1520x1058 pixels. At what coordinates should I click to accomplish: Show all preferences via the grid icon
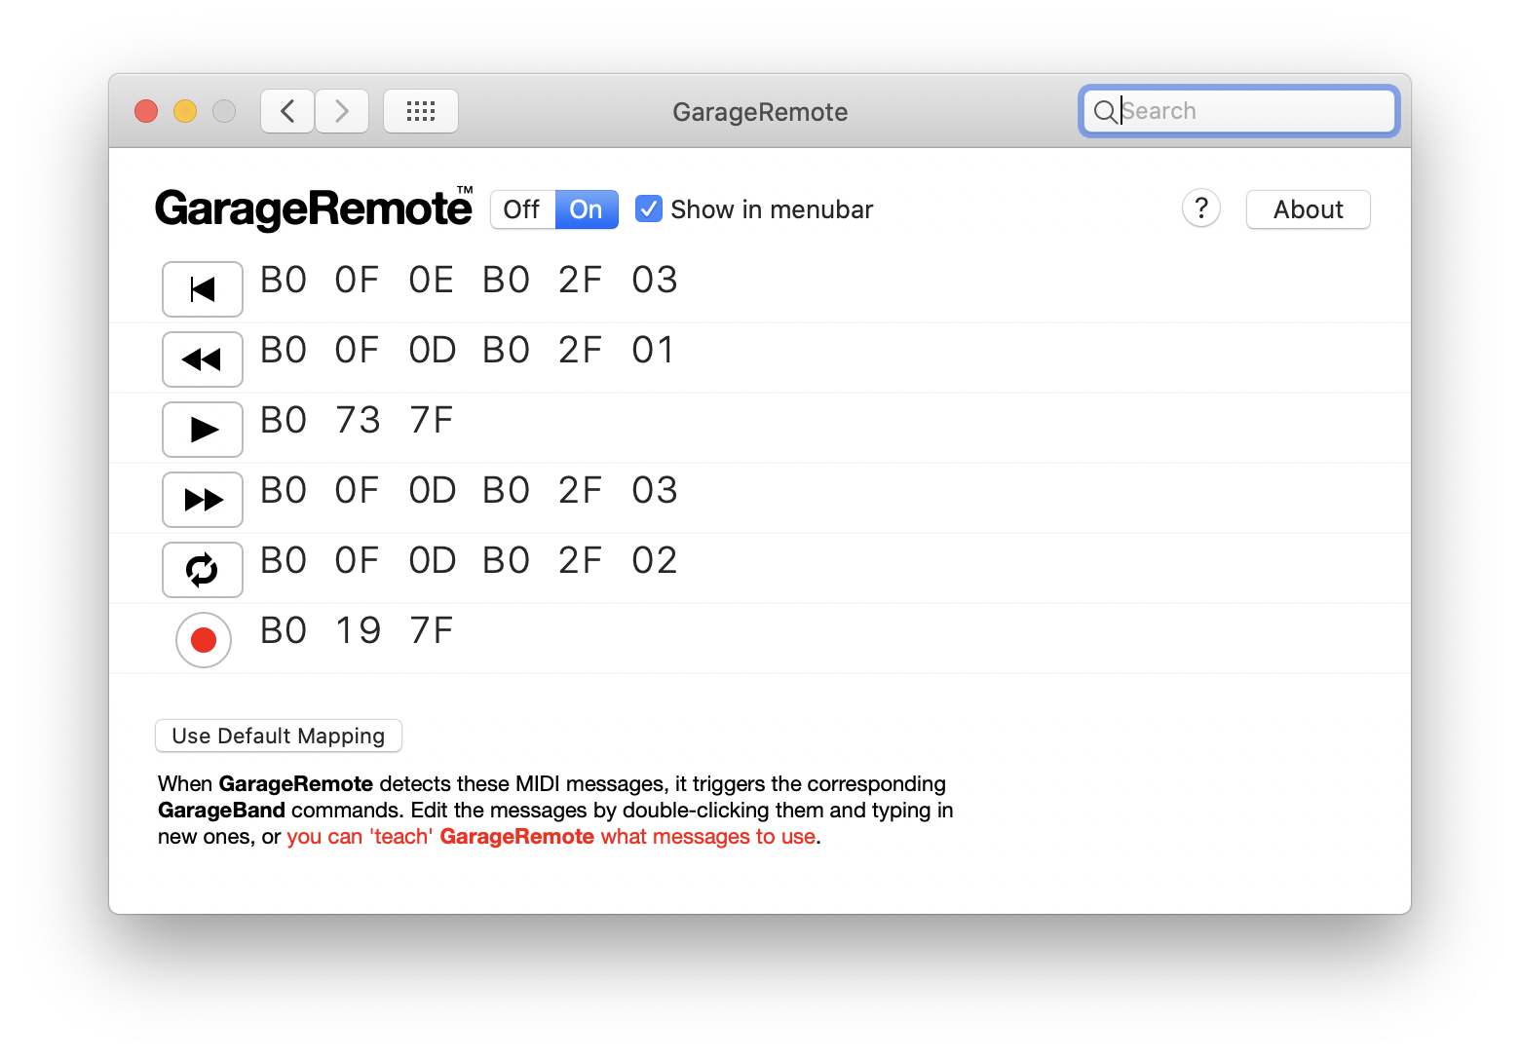point(421,111)
